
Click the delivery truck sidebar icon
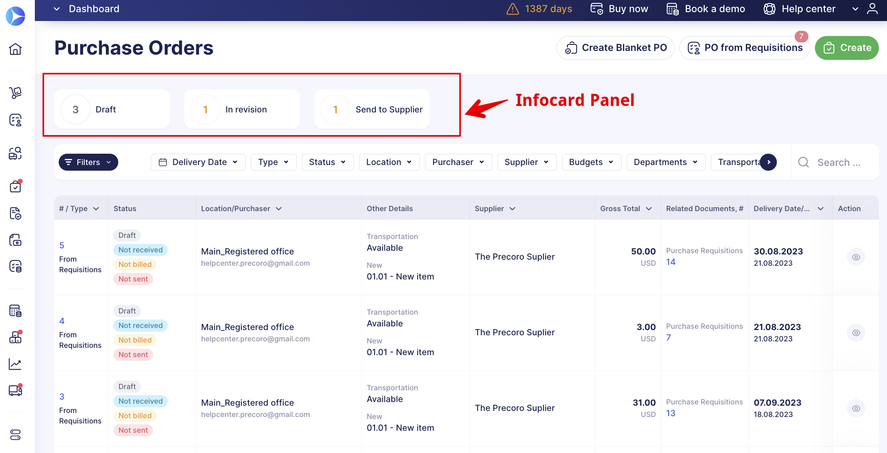[15, 390]
